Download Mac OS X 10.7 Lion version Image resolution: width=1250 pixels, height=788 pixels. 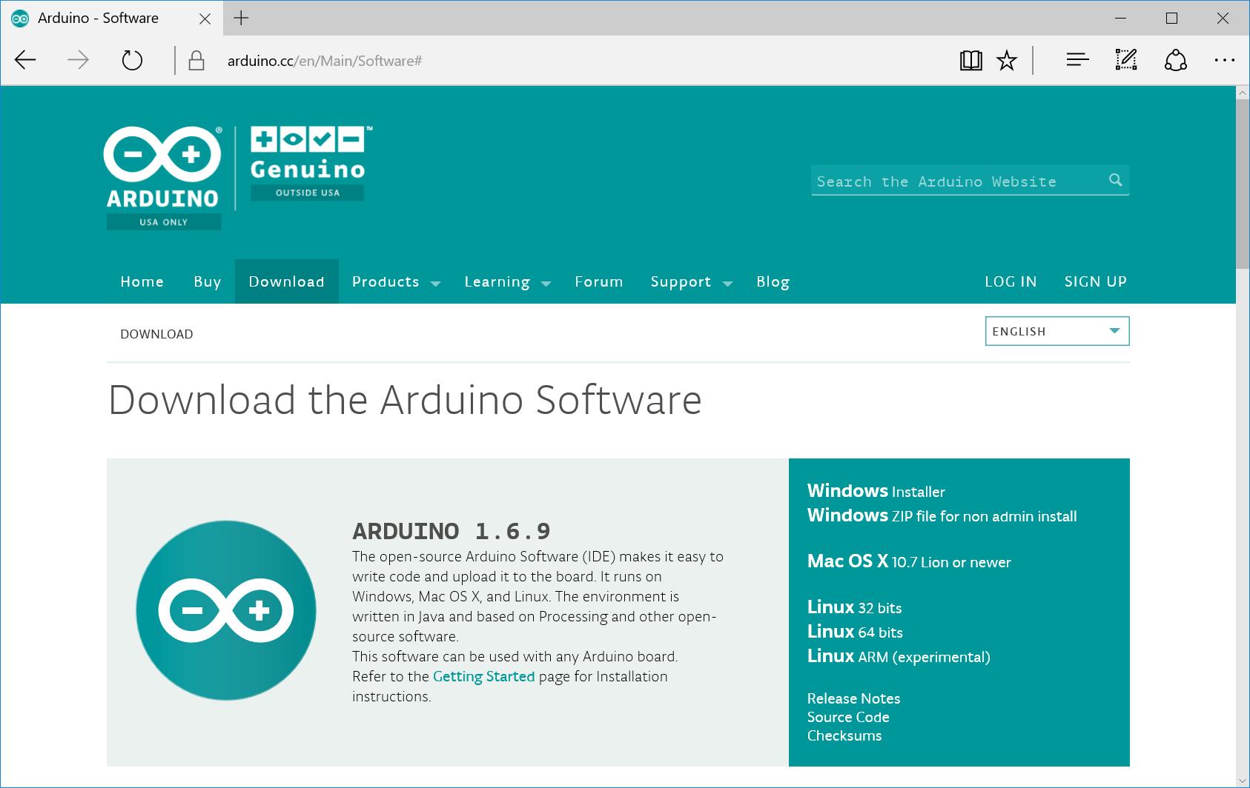909,561
